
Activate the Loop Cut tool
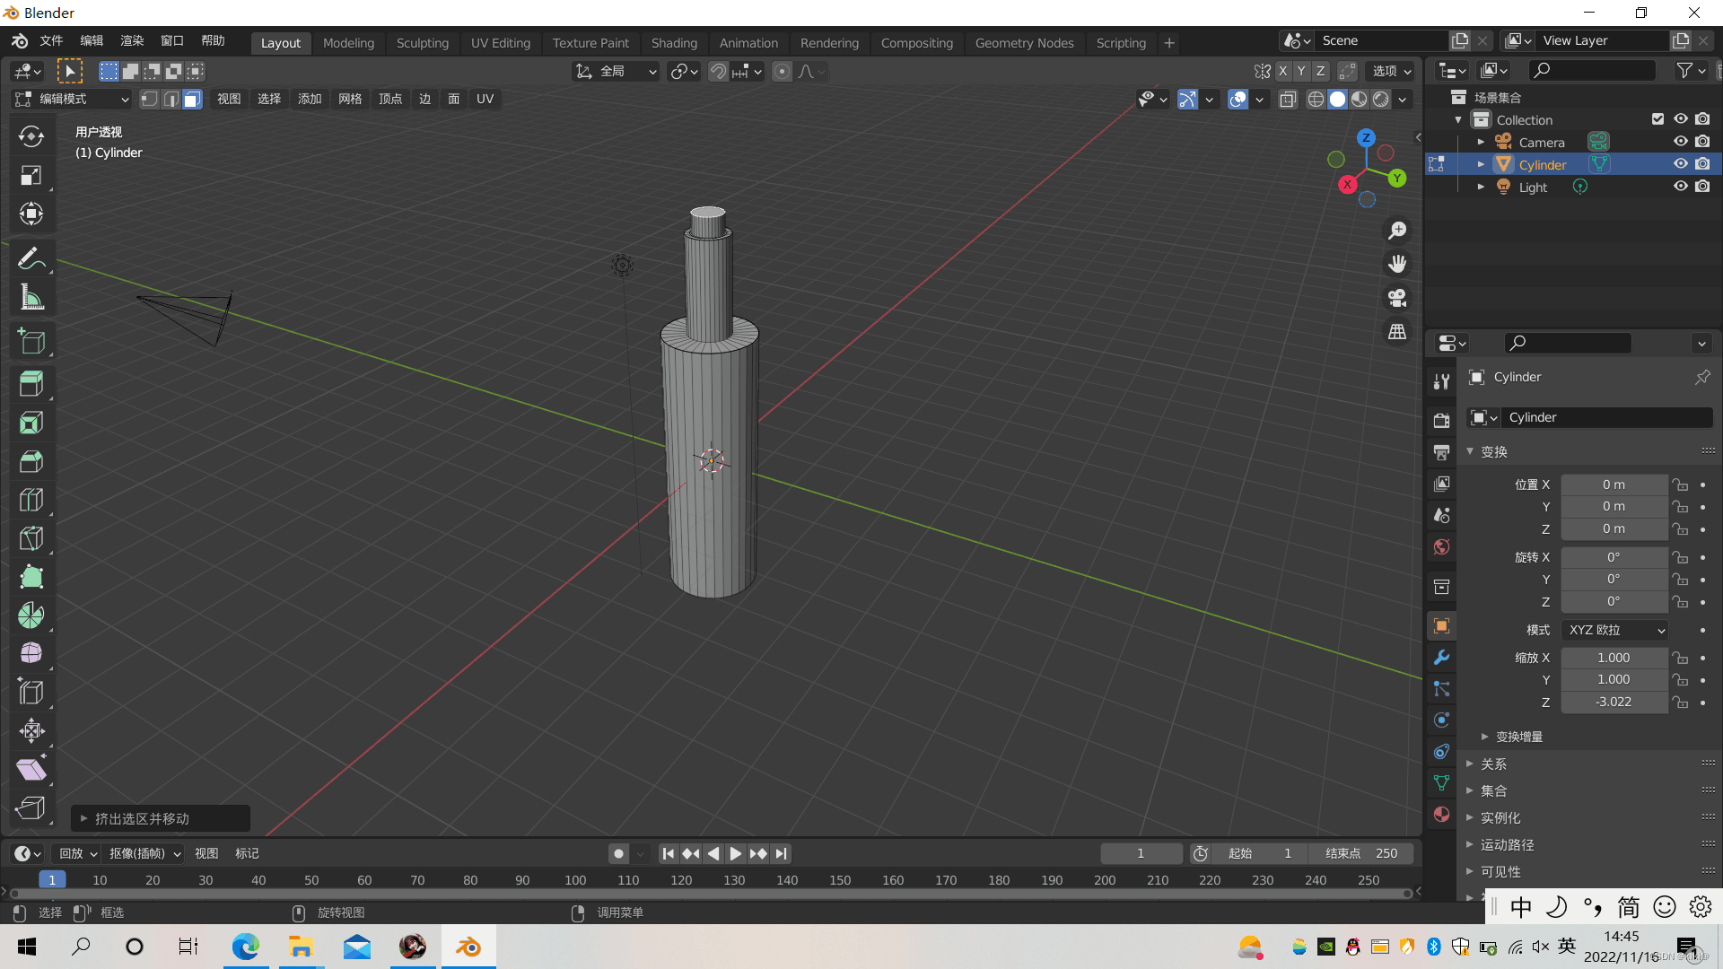[x=31, y=500]
